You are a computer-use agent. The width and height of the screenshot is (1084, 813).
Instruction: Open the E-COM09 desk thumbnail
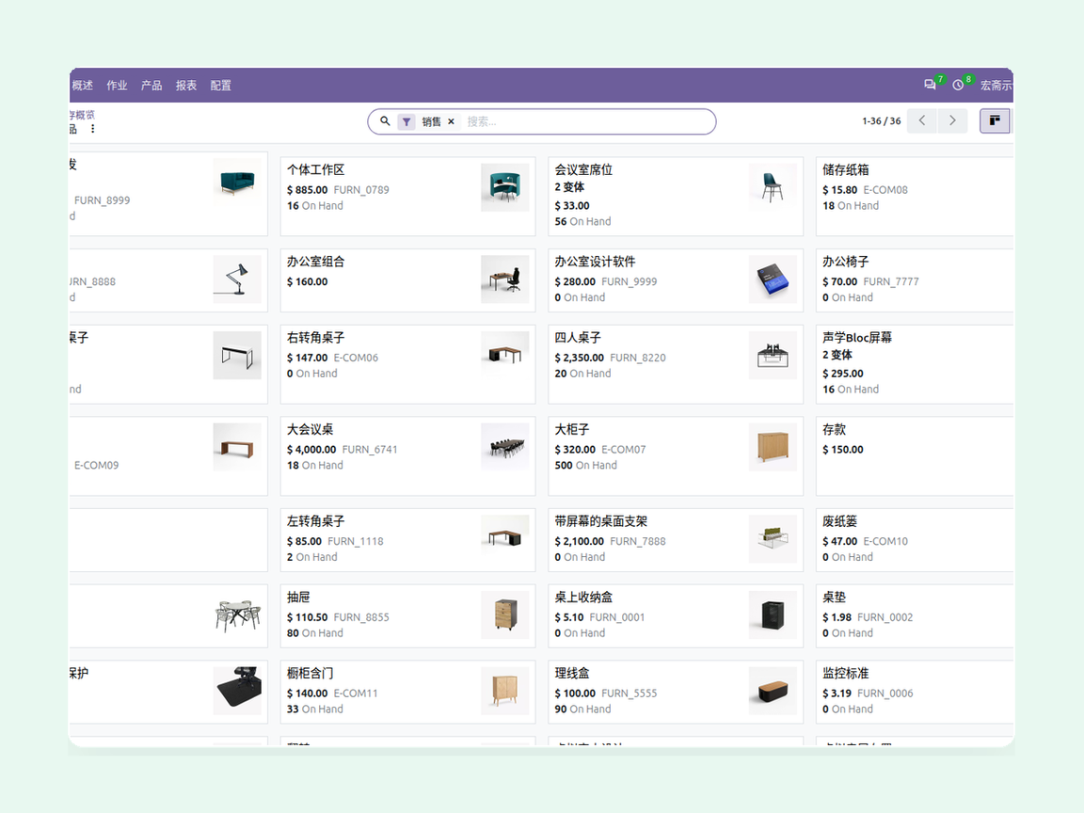coord(237,447)
